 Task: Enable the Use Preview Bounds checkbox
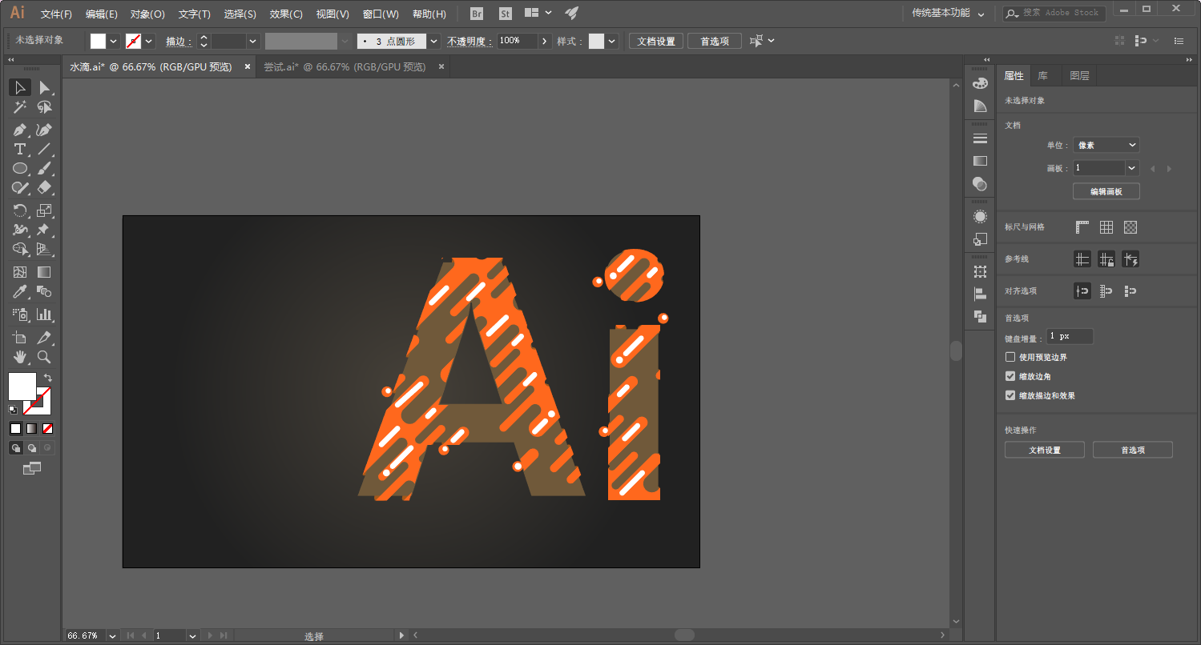(x=1010, y=357)
